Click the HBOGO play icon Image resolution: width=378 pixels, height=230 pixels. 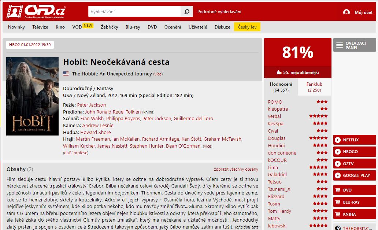pyautogui.click(x=338, y=152)
